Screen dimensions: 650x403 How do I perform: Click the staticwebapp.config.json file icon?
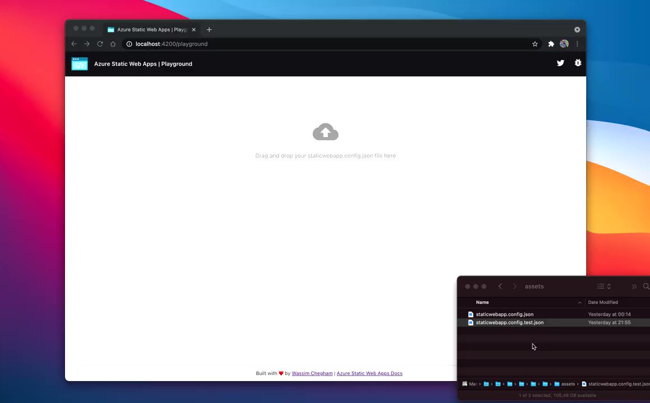[471, 315]
